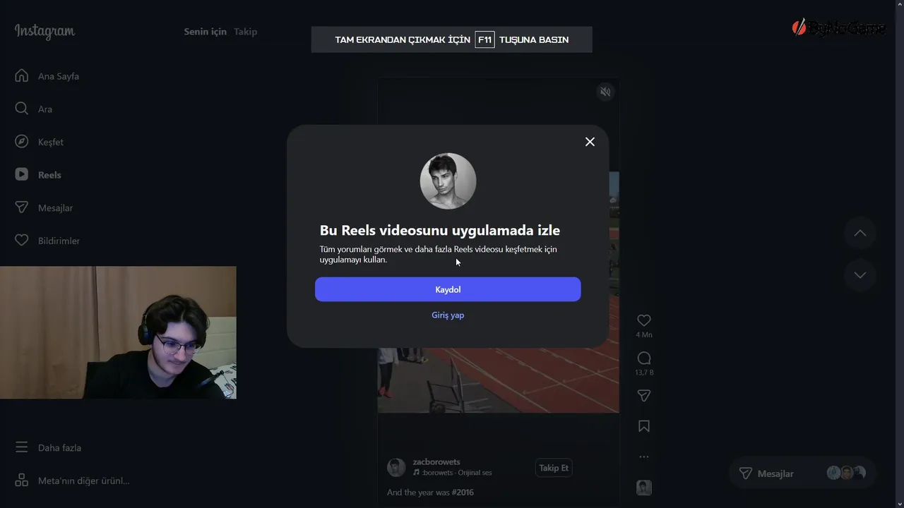904x508 pixels.
Task: Click the Giriş yap link
Action: click(448, 315)
